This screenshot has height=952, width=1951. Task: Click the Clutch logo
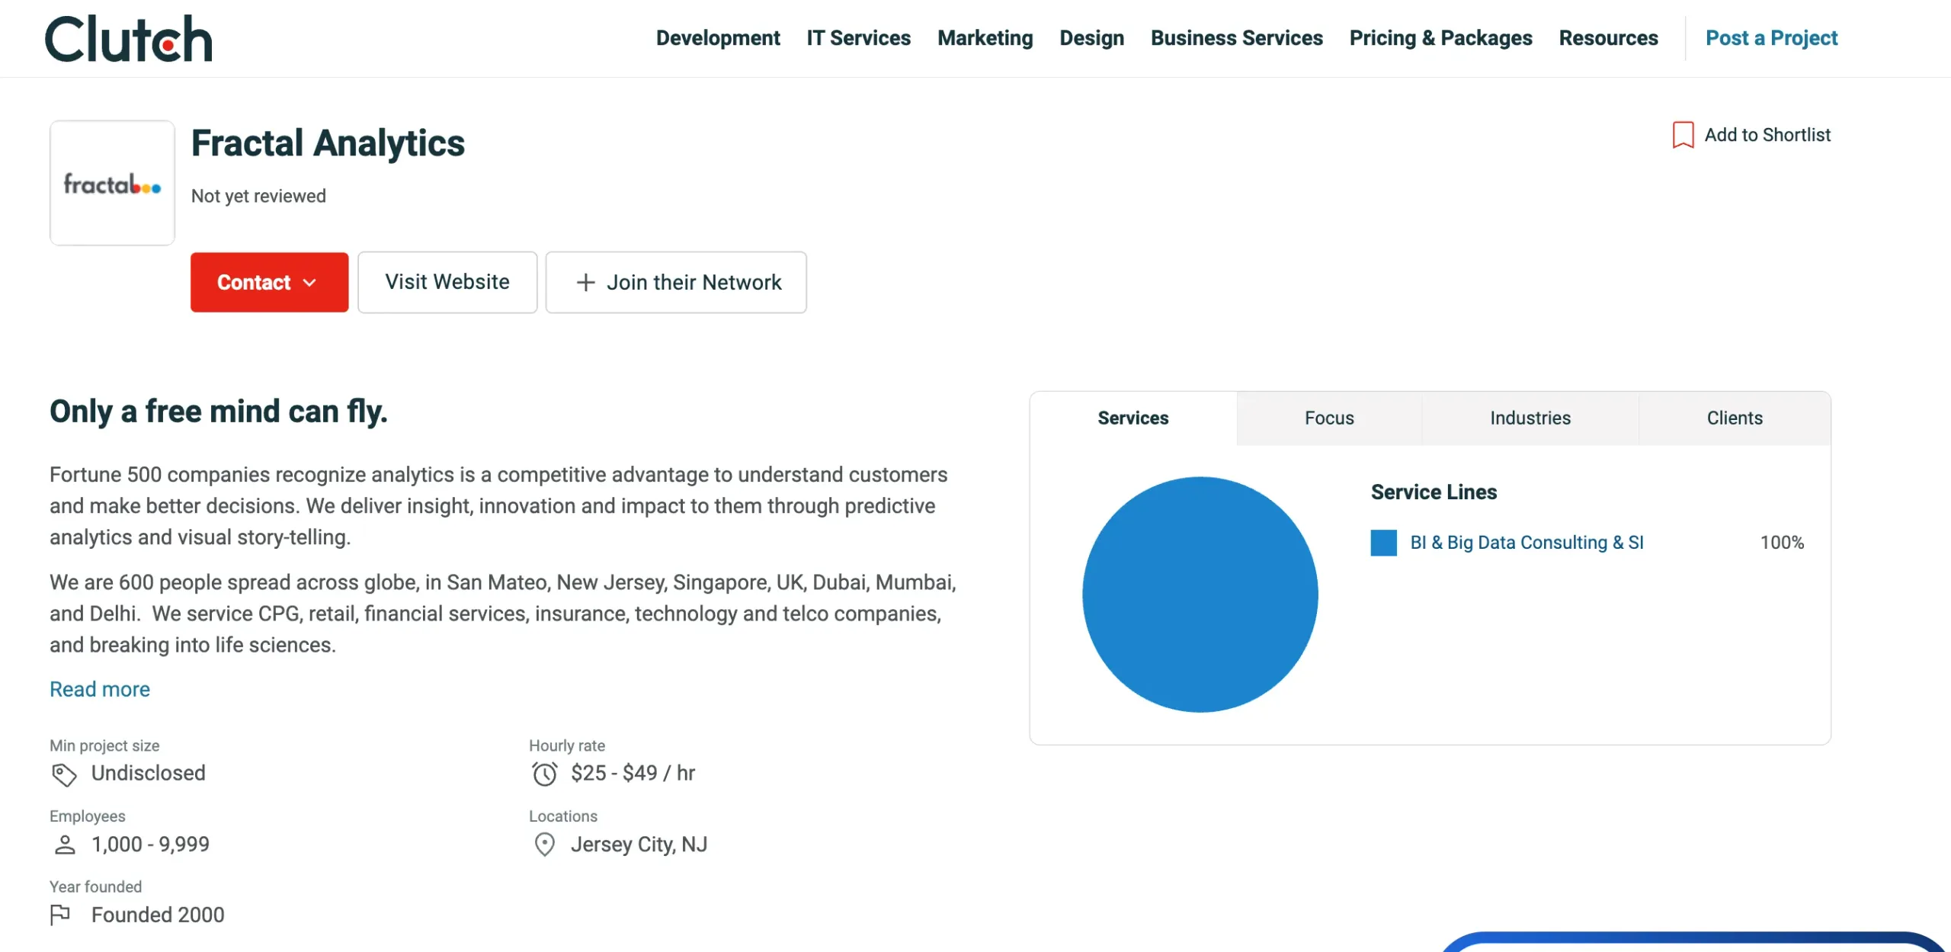[x=128, y=38]
